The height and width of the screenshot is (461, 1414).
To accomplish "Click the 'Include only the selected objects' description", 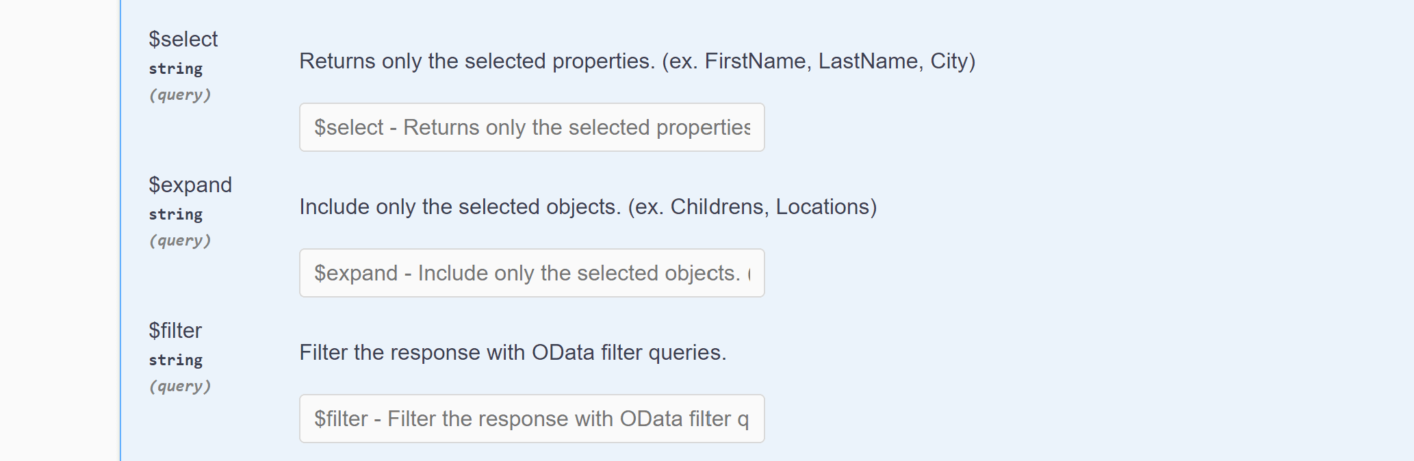I will point(479,207).
